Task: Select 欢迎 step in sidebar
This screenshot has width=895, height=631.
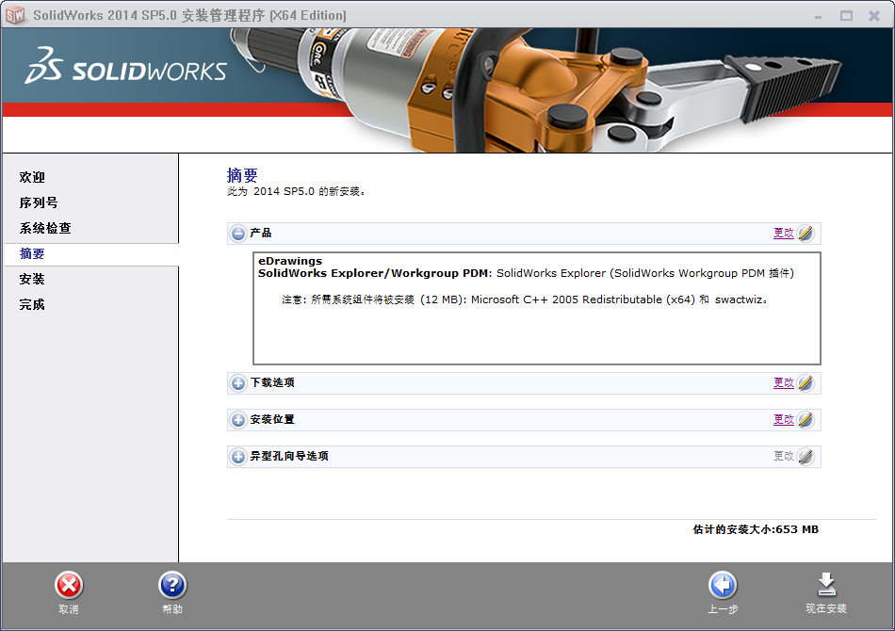Action: coord(32,177)
